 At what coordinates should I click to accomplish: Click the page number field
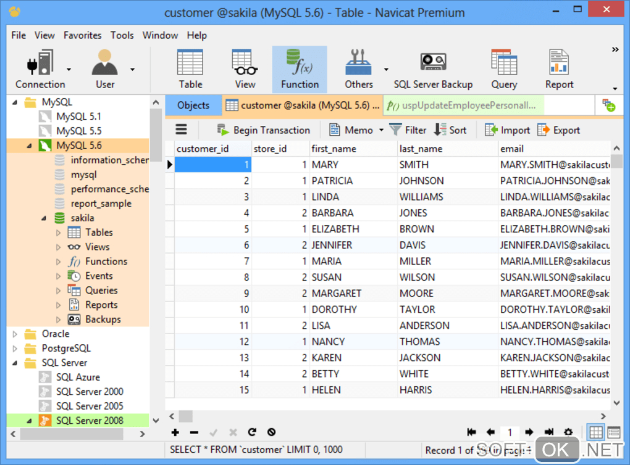pyautogui.click(x=510, y=432)
